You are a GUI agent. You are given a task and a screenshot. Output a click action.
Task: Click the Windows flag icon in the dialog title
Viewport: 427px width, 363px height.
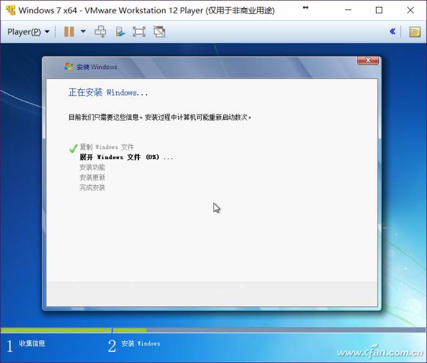tap(69, 67)
